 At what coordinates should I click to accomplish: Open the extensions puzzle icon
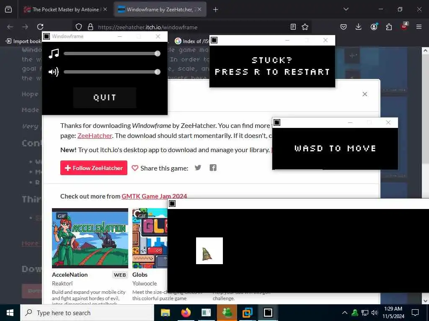(389, 27)
